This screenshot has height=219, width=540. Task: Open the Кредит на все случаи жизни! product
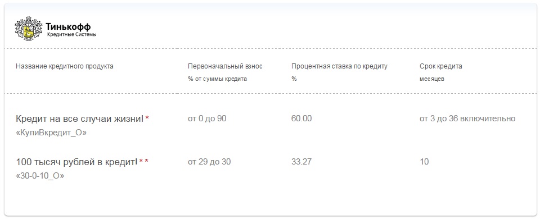click(79, 119)
